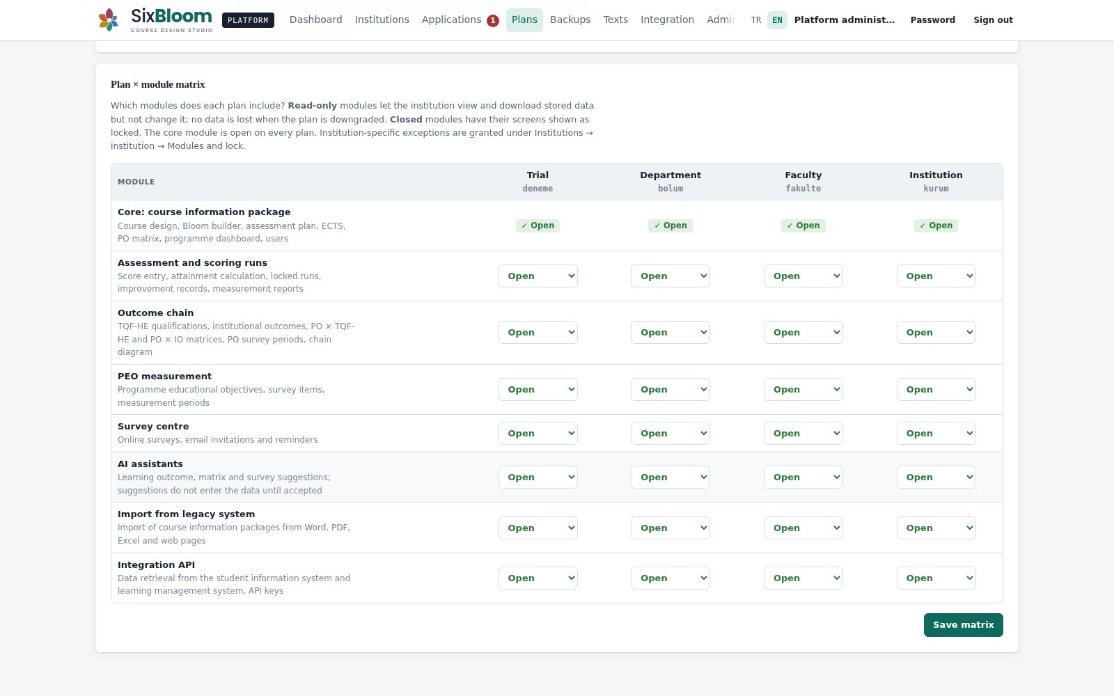Viewport: 1114px width, 696px height.
Task: Open Institution dropdown for AI assistants
Action: click(936, 477)
